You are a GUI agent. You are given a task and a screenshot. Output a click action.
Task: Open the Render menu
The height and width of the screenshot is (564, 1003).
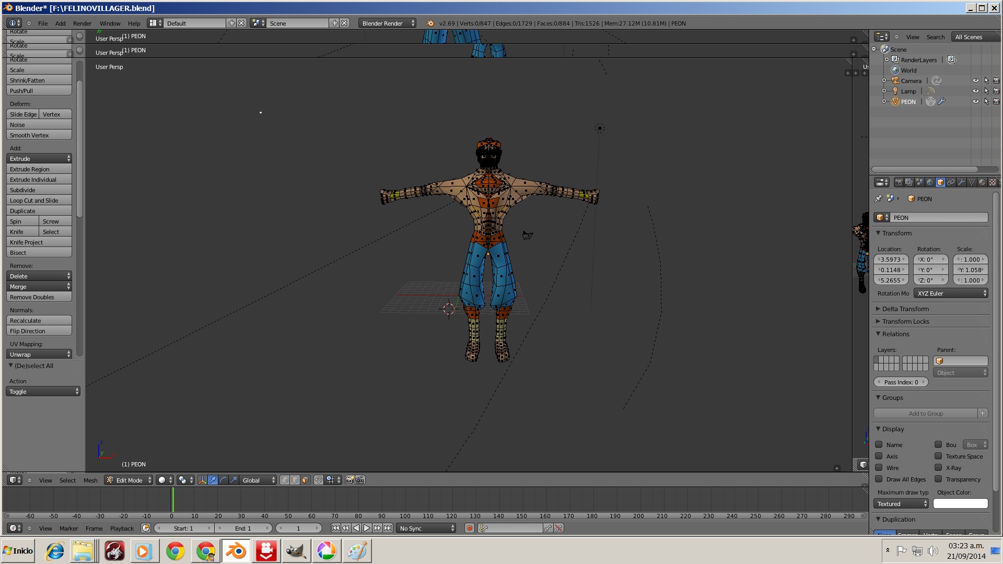(82, 23)
